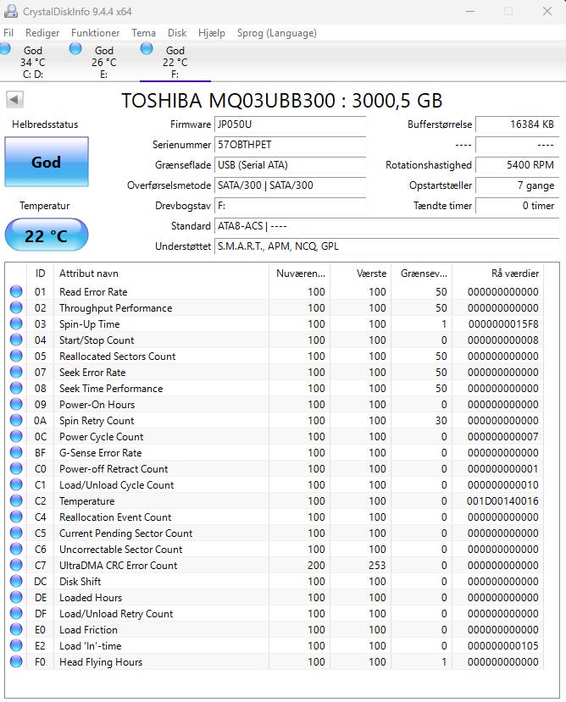Viewport: 566px width, 702px height.
Task: Click the Bufferstørrelse value 16384 KB
Action: [517, 124]
